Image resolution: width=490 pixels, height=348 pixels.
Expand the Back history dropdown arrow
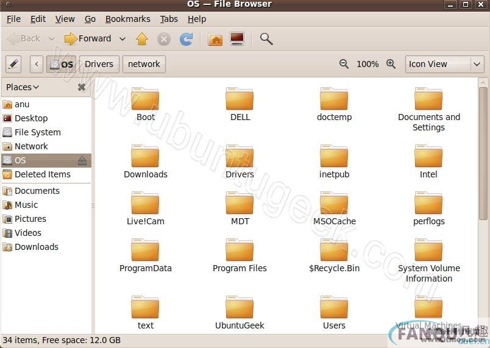point(52,39)
